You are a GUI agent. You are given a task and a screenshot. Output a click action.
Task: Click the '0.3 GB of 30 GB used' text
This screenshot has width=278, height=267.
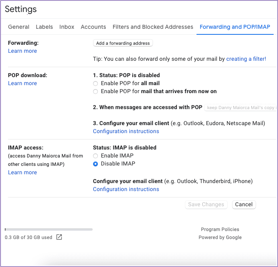click(28, 237)
